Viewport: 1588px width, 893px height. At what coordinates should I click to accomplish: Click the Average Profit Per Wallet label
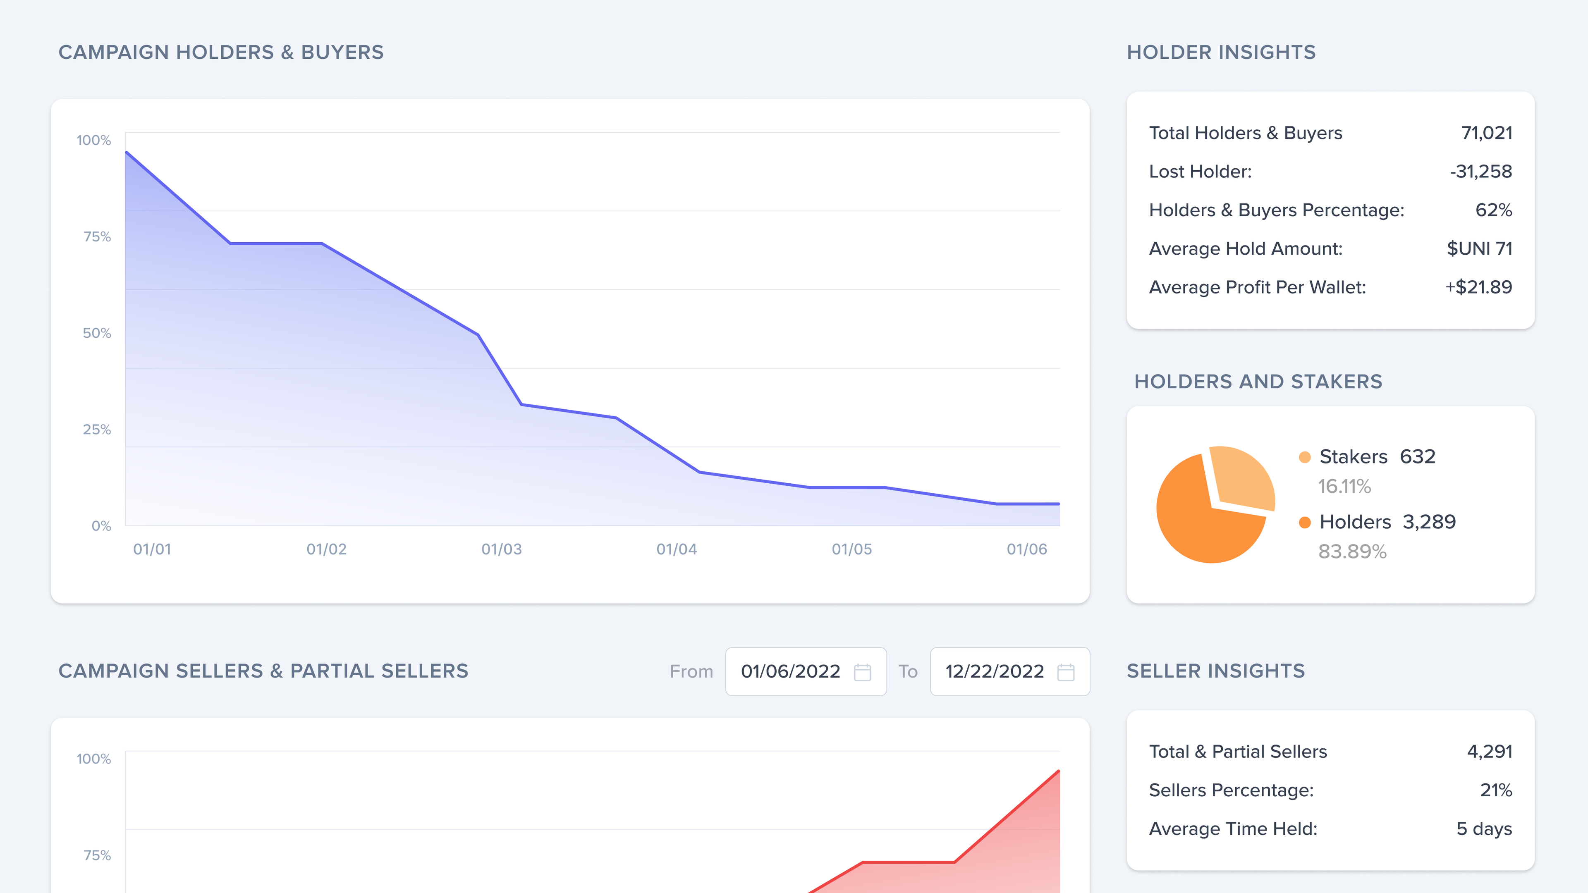pos(1258,287)
